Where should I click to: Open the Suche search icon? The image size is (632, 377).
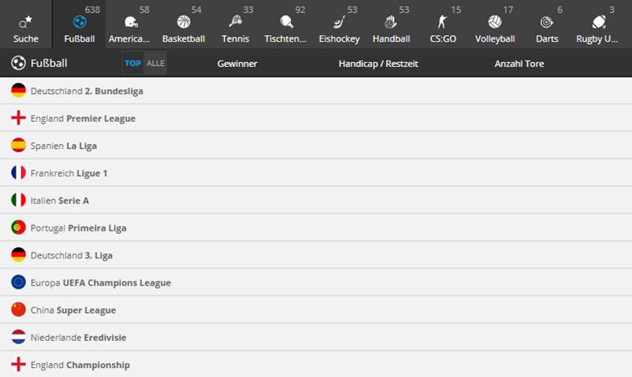(25, 22)
